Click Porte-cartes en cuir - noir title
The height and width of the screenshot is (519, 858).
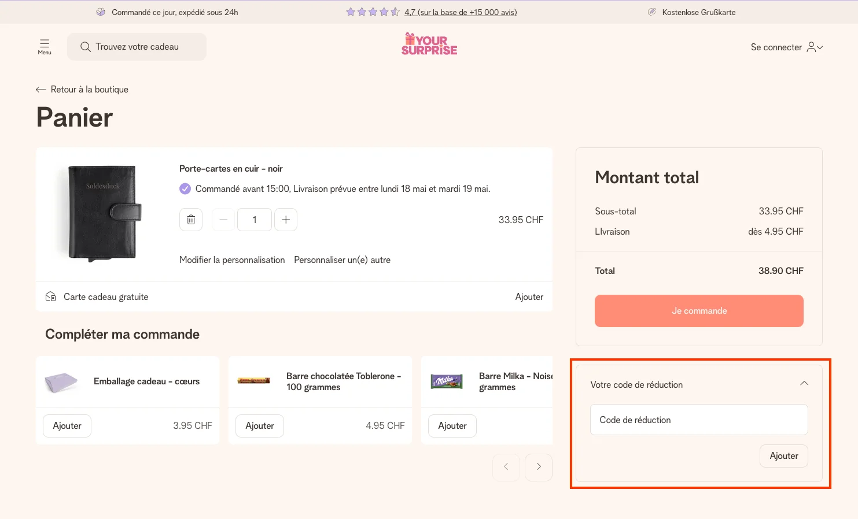(x=231, y=169)
